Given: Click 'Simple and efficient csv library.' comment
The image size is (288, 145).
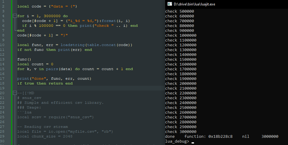Looking at the screenshot, I should tap(64, 103).
